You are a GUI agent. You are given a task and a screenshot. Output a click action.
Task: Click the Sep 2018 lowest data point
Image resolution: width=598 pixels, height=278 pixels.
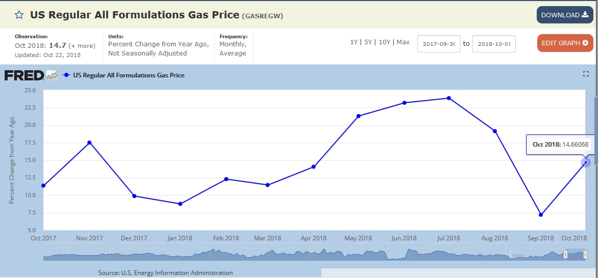(x=540, y=214)
